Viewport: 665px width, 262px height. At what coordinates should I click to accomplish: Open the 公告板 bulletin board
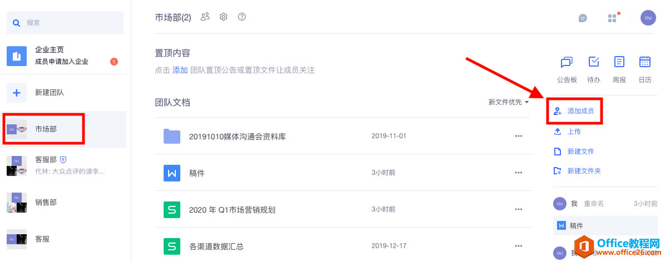[567, 69]
